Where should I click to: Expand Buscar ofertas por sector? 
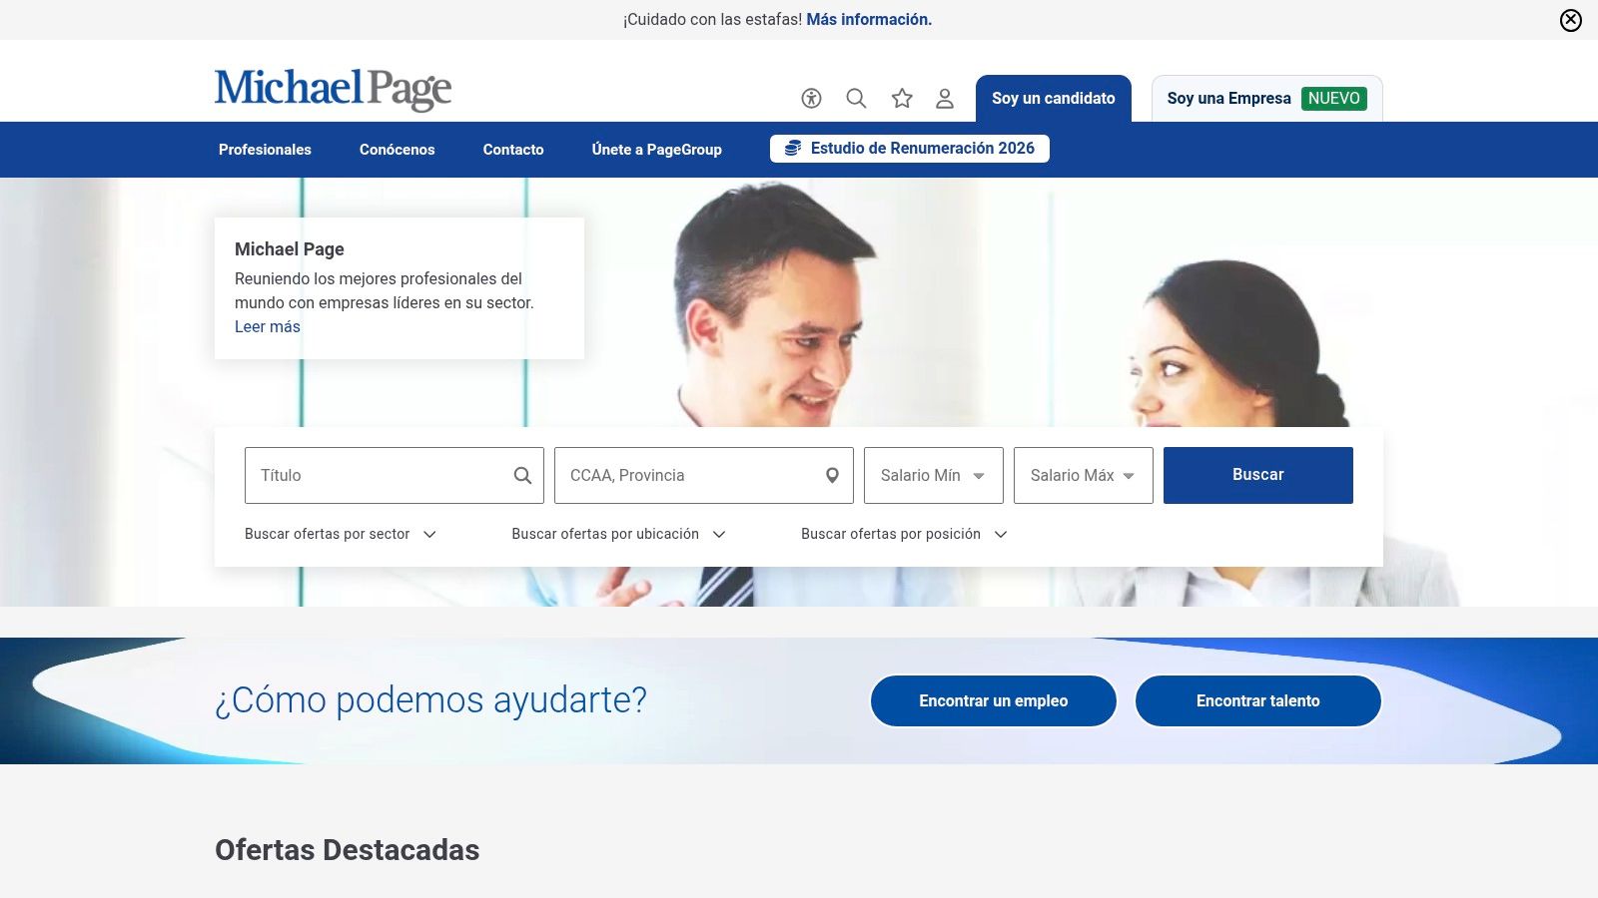pos(341,534)
